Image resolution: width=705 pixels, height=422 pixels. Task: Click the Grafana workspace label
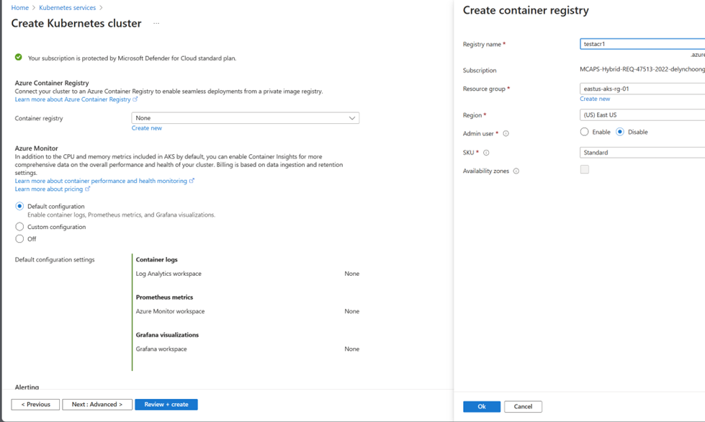pos(161,349)
